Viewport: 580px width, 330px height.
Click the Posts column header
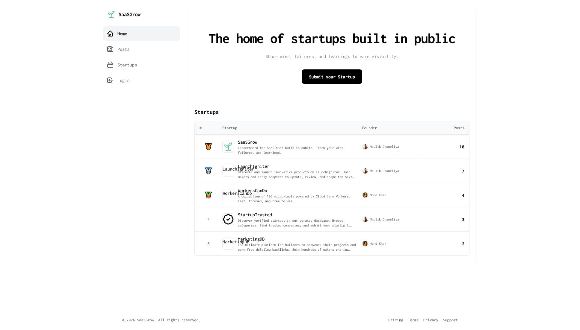[x=459, y=128]
